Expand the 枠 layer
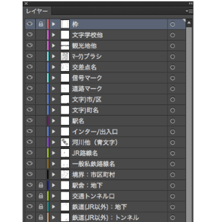The image size is (222, 222). [x=54, y=24]
